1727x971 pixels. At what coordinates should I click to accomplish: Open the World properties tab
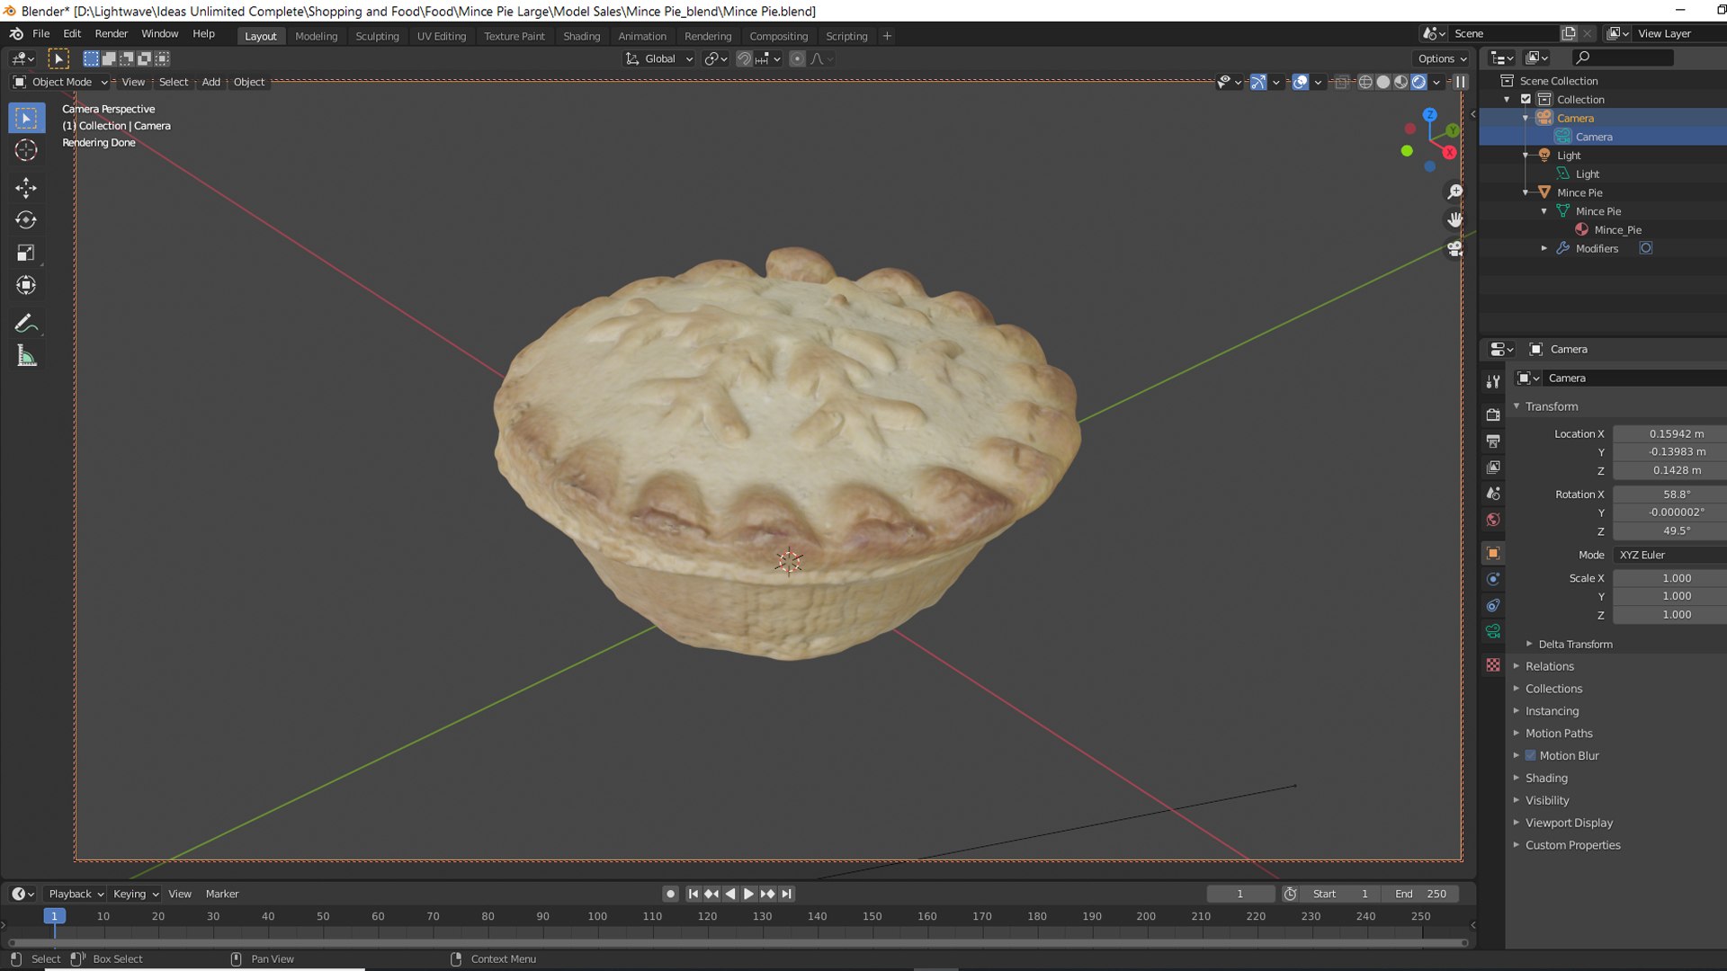coord(1493,520)
